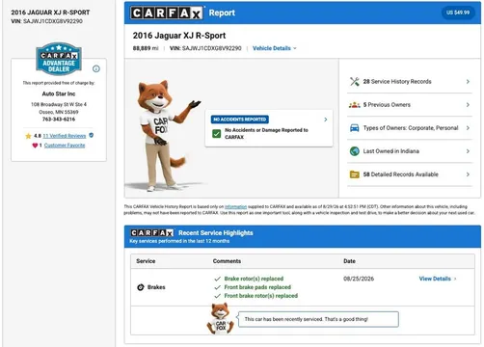The image size is (484, 347).
Task: Click the green No Accidents checkmark box
Action: [217, 134]
